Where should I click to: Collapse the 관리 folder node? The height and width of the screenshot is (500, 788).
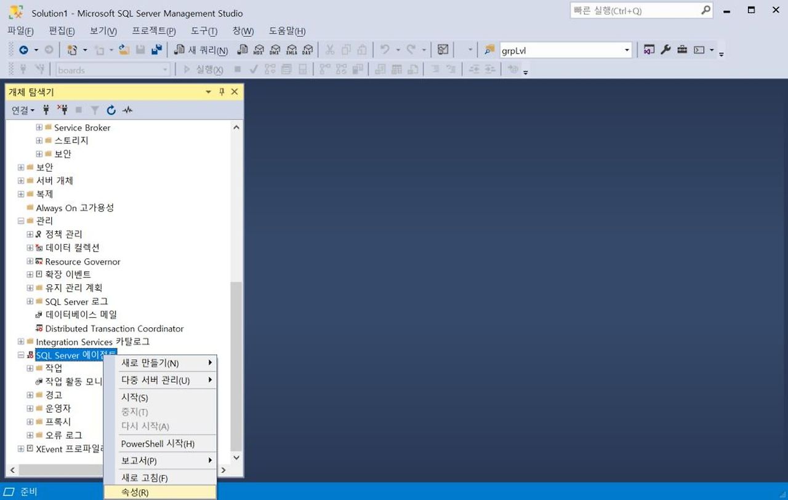pos(21,221)
